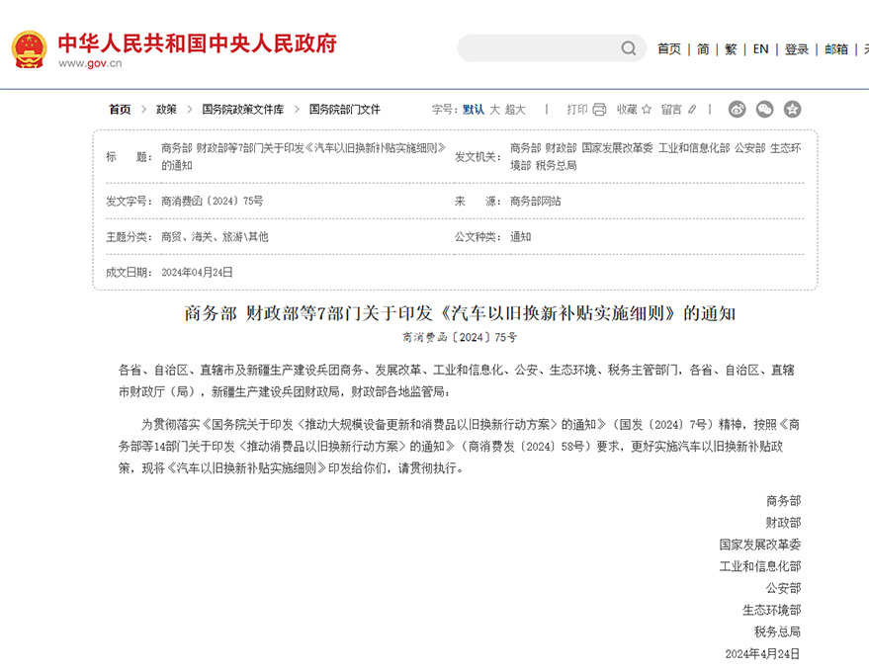Click the national emblem logo
Screen dimensions: 869x671
[x=29, y=48]
